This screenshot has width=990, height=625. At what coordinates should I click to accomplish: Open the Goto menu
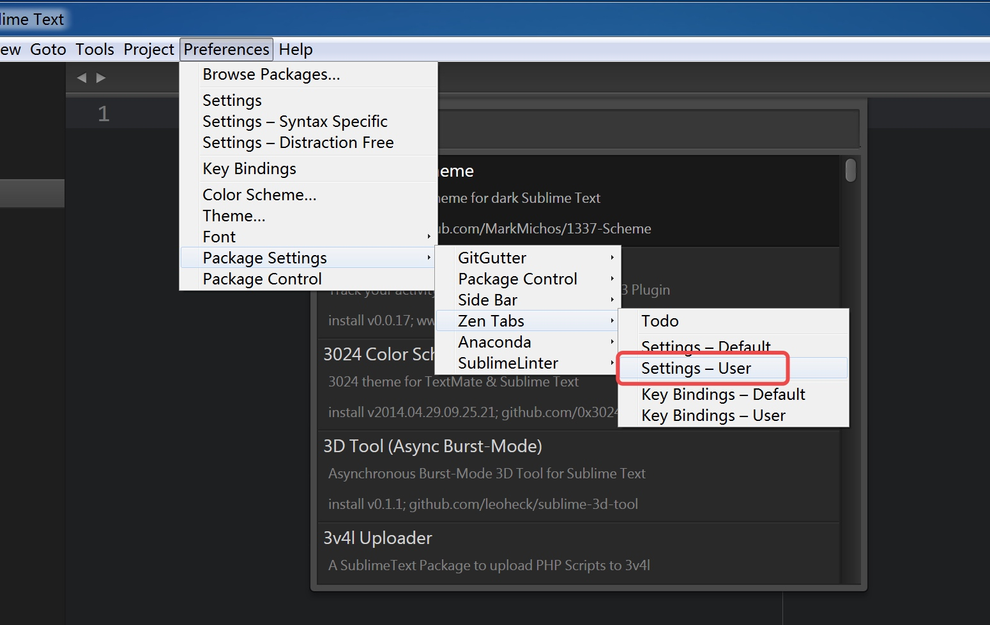[49, 50]
